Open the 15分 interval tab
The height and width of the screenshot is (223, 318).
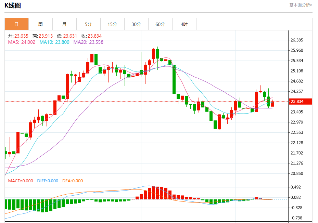tap(112, 24)
